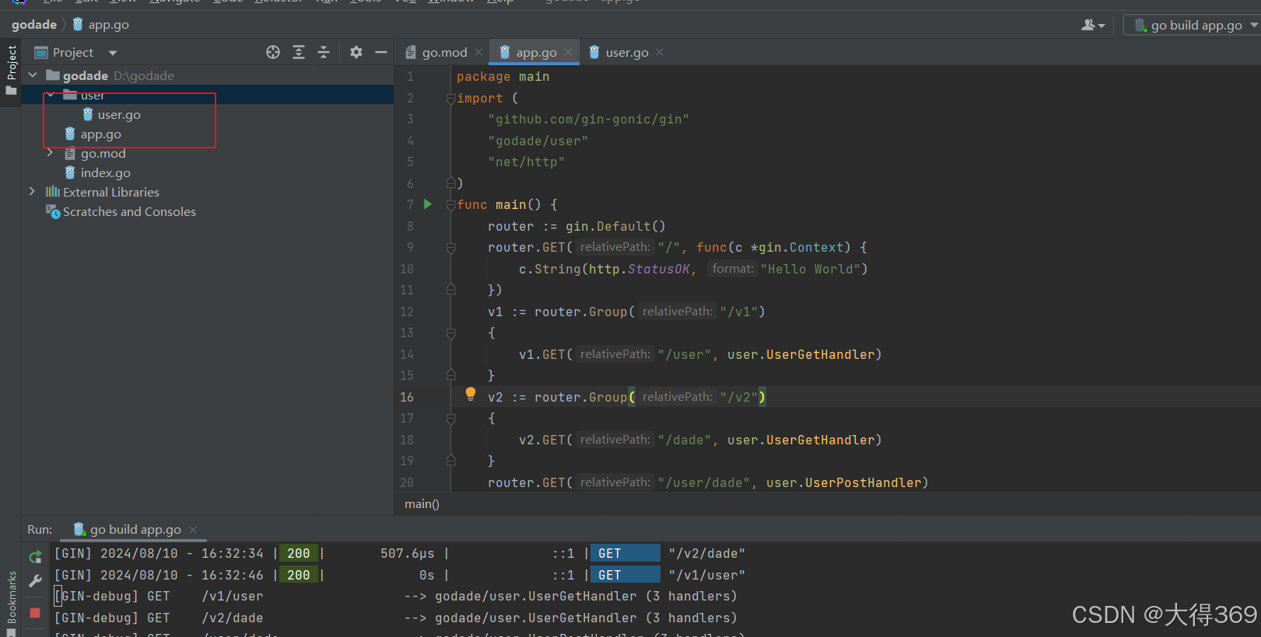
Task: Switch to the user.go editor tab
Action: coord(627,52)
